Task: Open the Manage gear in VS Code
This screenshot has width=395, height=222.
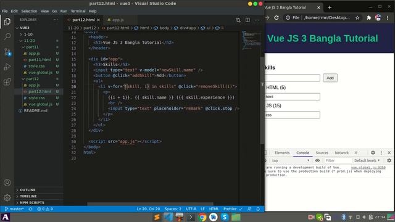Action: coord(7,197)
